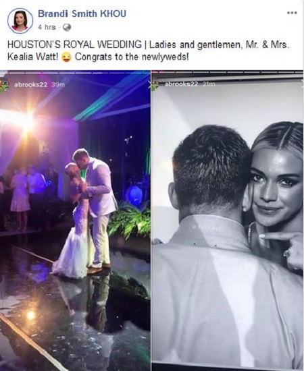Open the three-dots post options menu
The width and height of the screenshot is (304, 371).
point(292,13)
